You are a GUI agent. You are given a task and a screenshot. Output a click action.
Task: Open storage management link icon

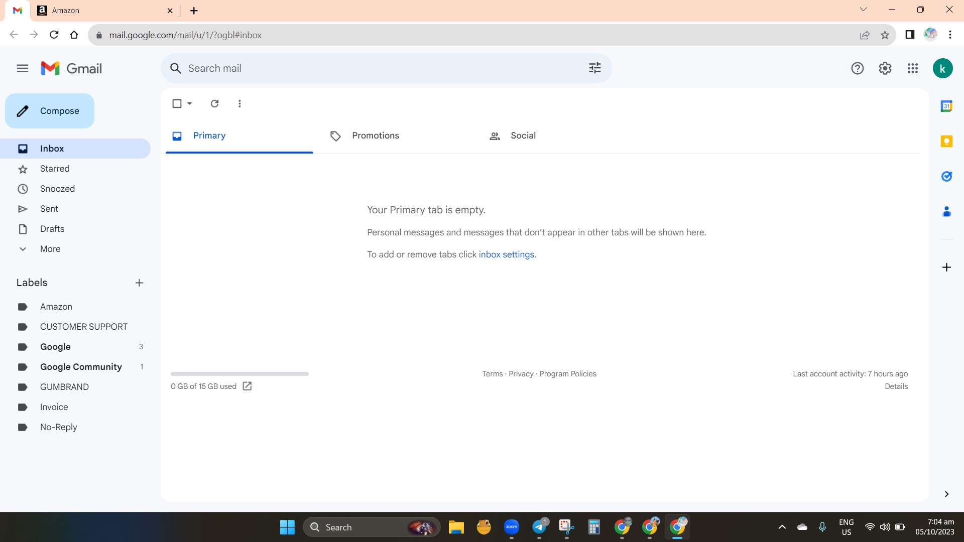pos(247,386)
